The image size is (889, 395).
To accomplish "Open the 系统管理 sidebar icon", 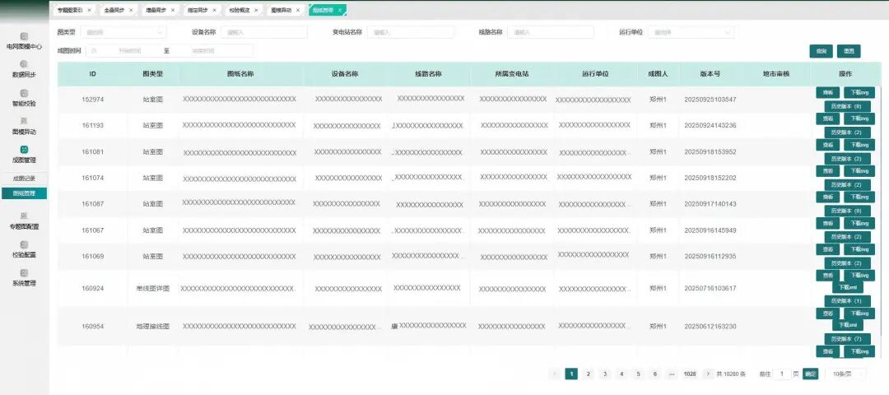I will 24,272.
